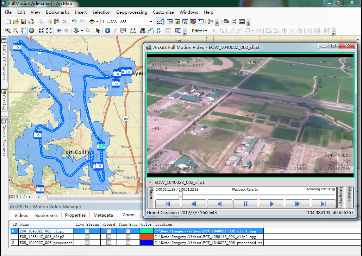Expand the Tools toolbar options arrow

(x=185, y=32)
